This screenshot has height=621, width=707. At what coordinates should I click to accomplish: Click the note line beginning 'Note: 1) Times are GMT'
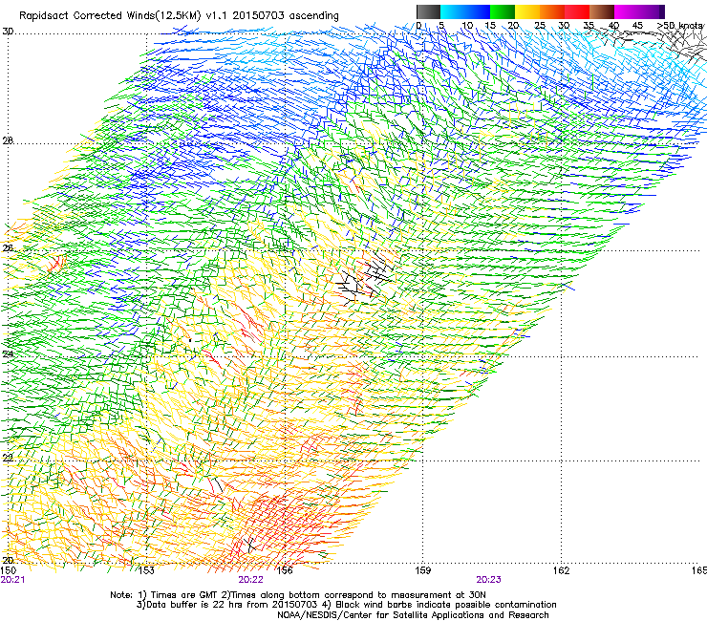pyautogui.click(x=298, y=595)
